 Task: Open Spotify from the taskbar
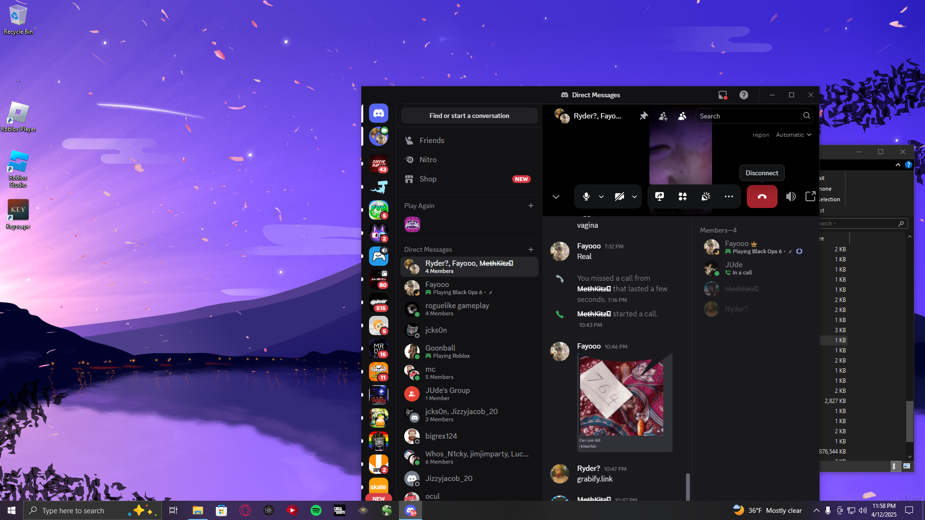tap(316, 510)
